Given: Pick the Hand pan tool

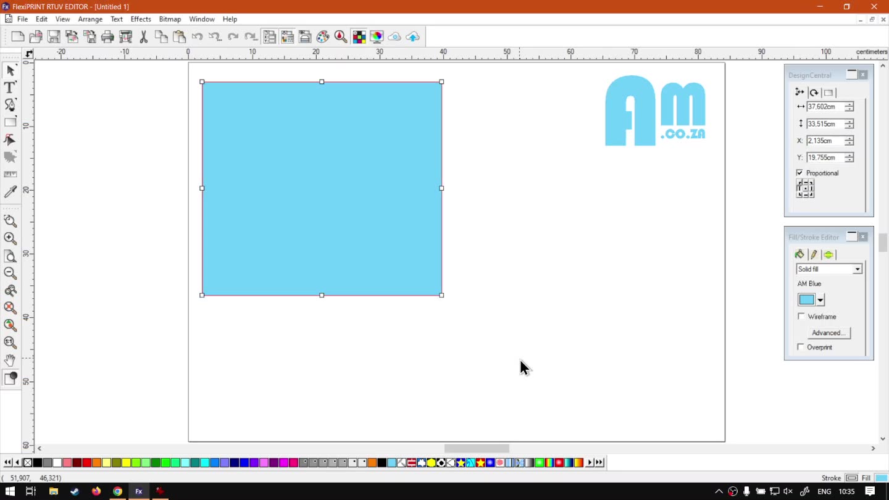Looking at the screenshot, I should [x=10, y=360].
